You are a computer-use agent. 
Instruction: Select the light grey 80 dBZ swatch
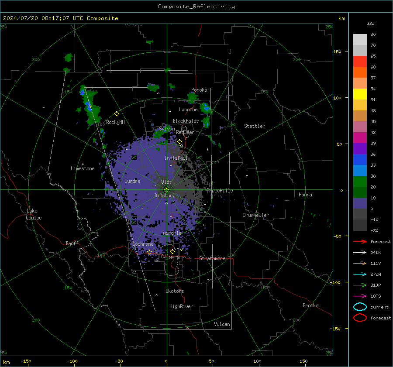pyautogui.click(x=360, y=39)
